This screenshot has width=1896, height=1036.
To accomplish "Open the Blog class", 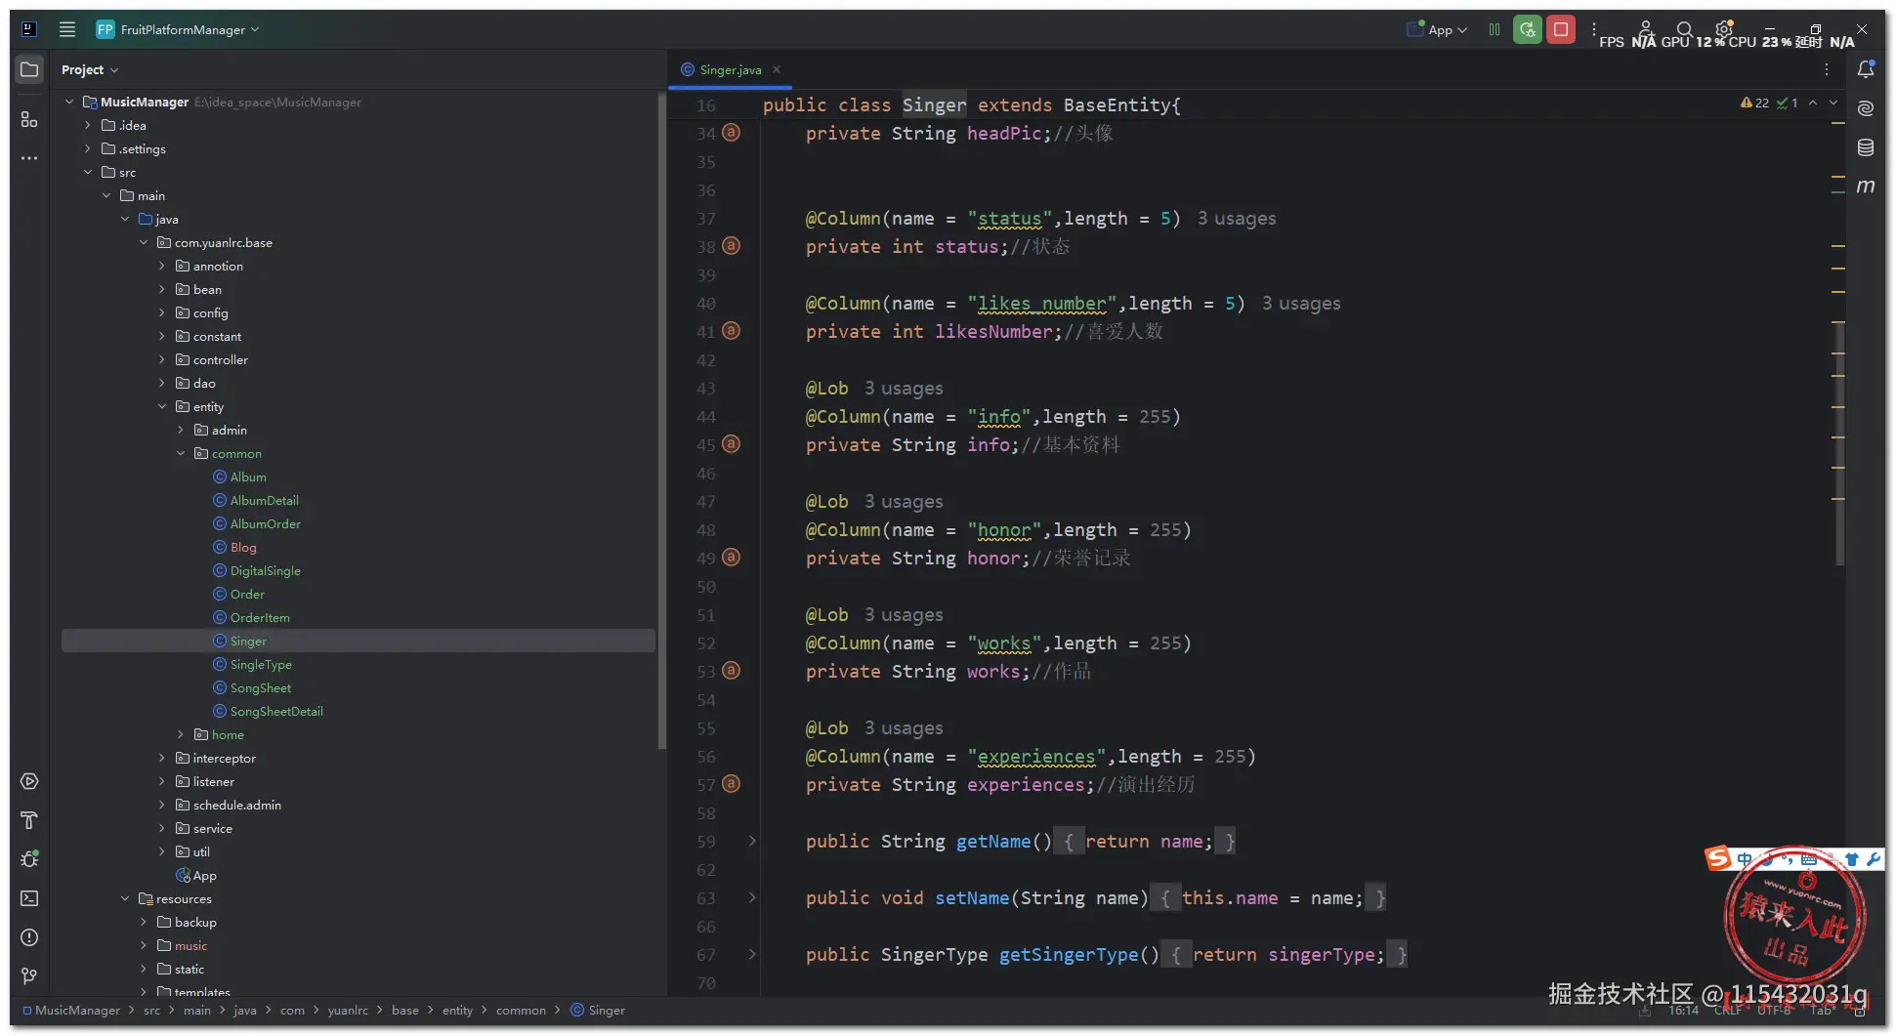I will pos(243,547).
